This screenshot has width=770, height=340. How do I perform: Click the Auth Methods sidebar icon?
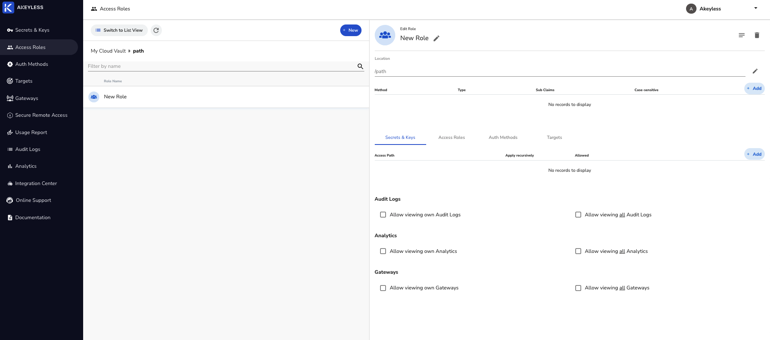click(10, 64)
